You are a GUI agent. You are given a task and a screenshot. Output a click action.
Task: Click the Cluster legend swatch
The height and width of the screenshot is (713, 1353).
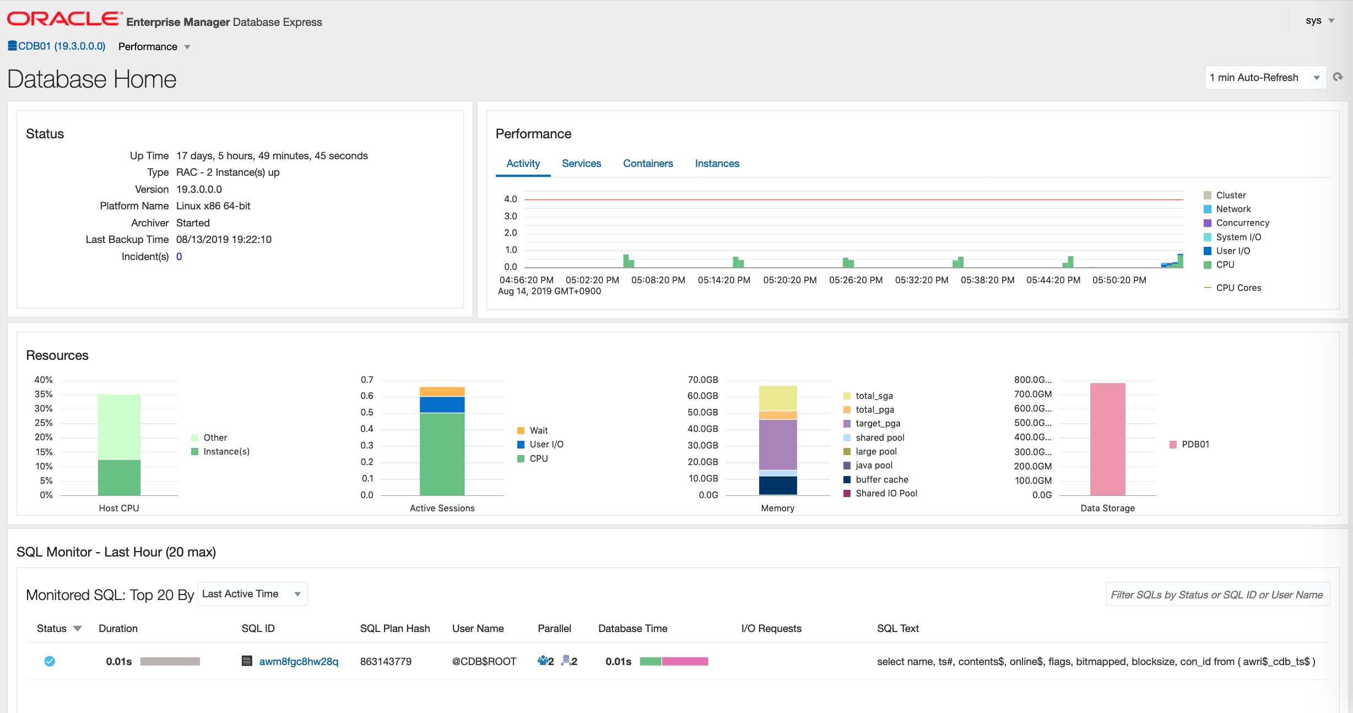pyautogui.click(x=1208, y=196)
